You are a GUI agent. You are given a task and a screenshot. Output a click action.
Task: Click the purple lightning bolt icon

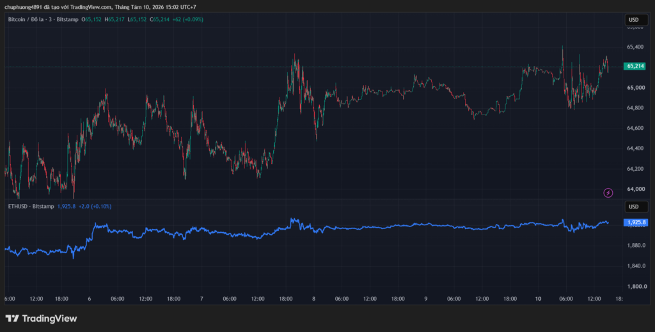tap(609, 193)
